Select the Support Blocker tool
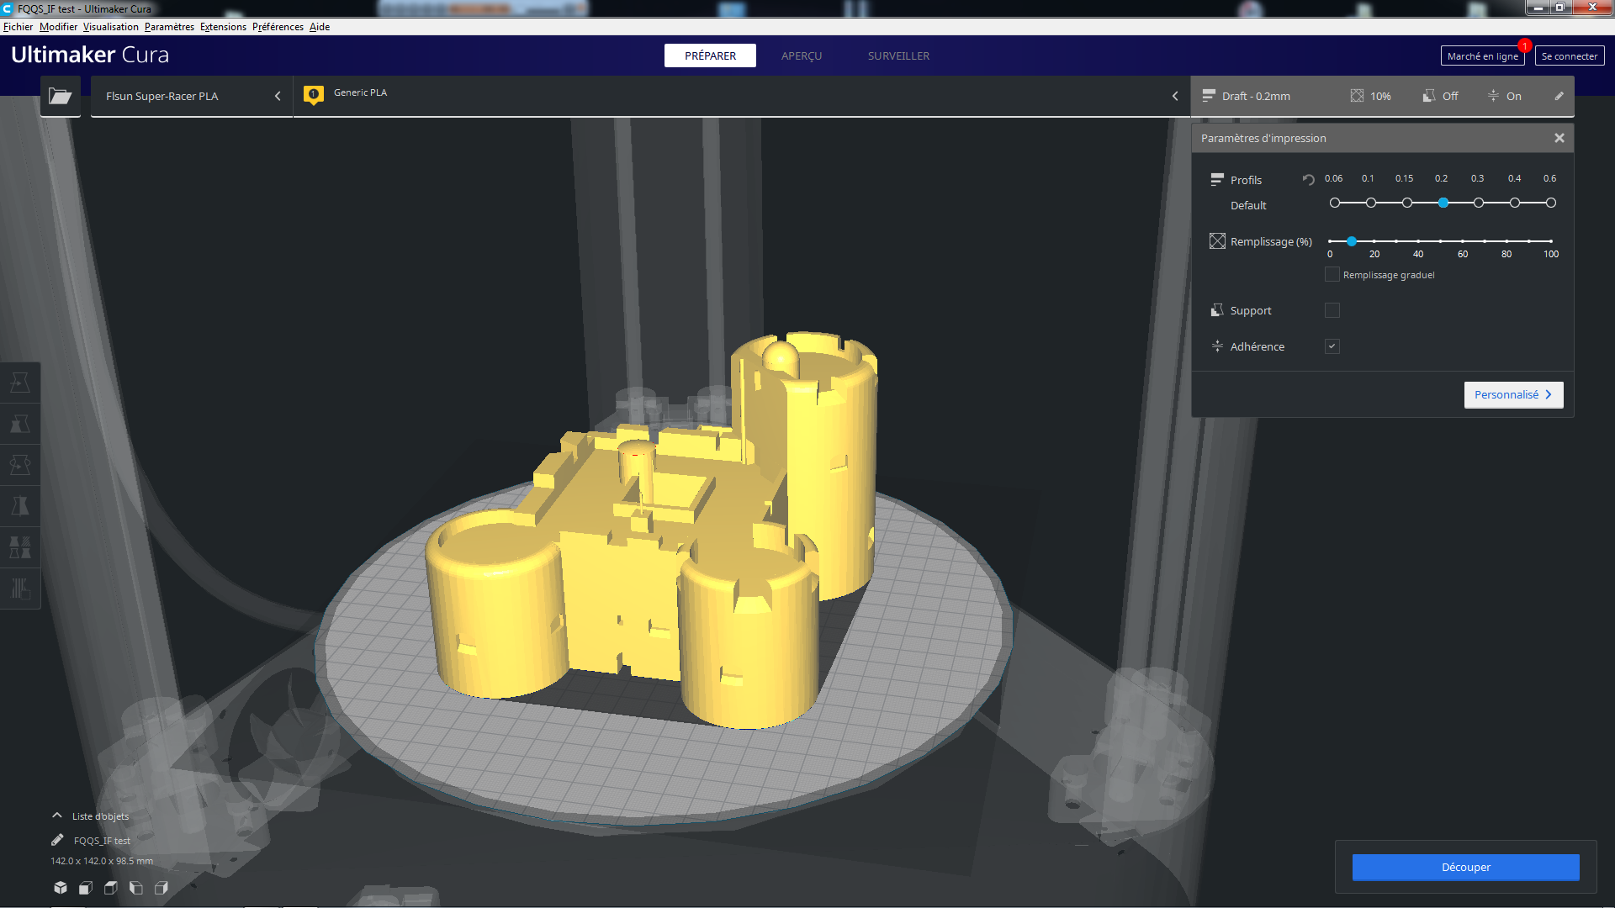Screen dimensions: 1615x908 20,589
